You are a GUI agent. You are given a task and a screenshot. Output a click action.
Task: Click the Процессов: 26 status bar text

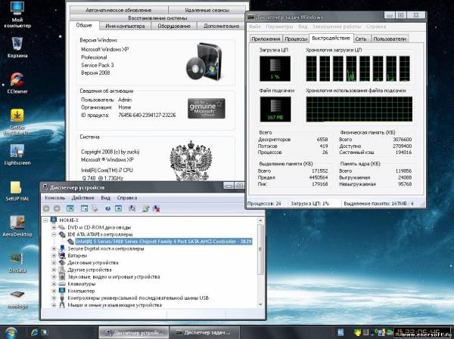click(x=264, y=203)
